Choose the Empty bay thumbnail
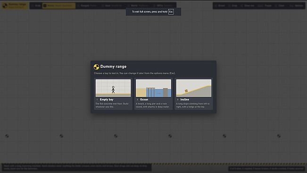Viewport: 307px width, 173px height. click(113, 88)
